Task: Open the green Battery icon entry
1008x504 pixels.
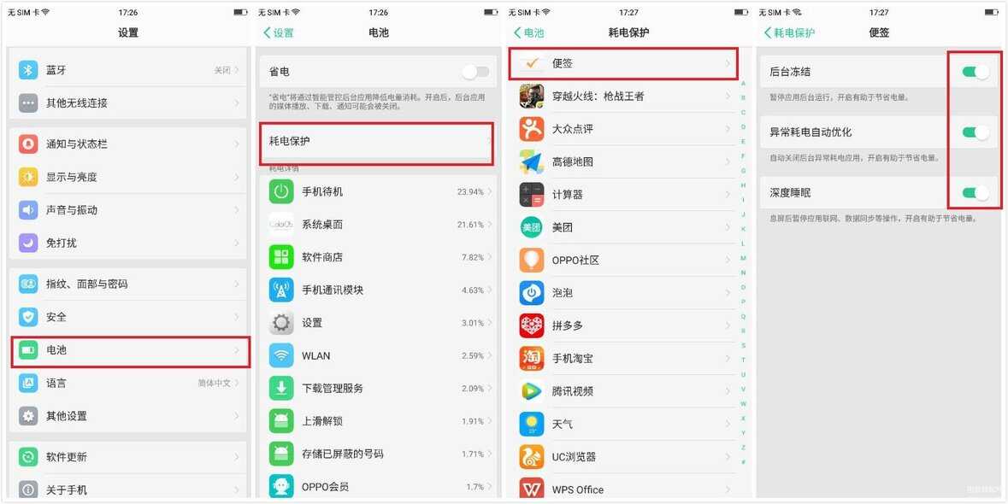Action: 28,350
